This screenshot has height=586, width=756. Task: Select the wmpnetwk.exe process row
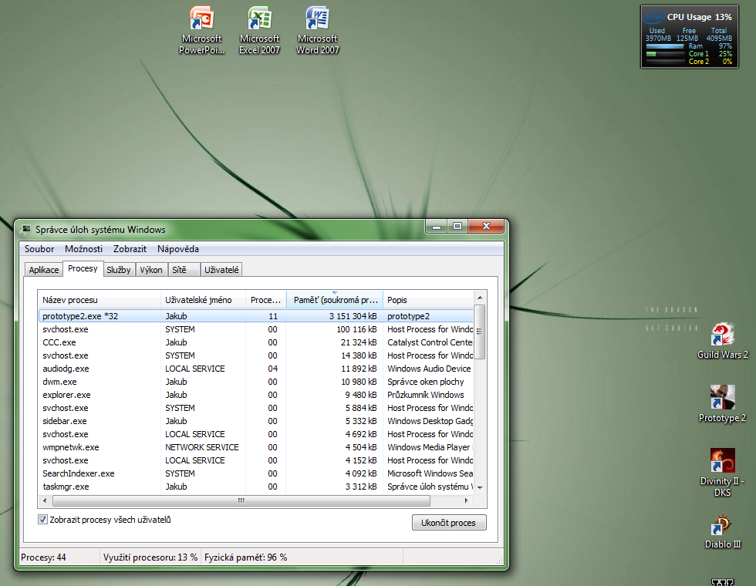255,447
